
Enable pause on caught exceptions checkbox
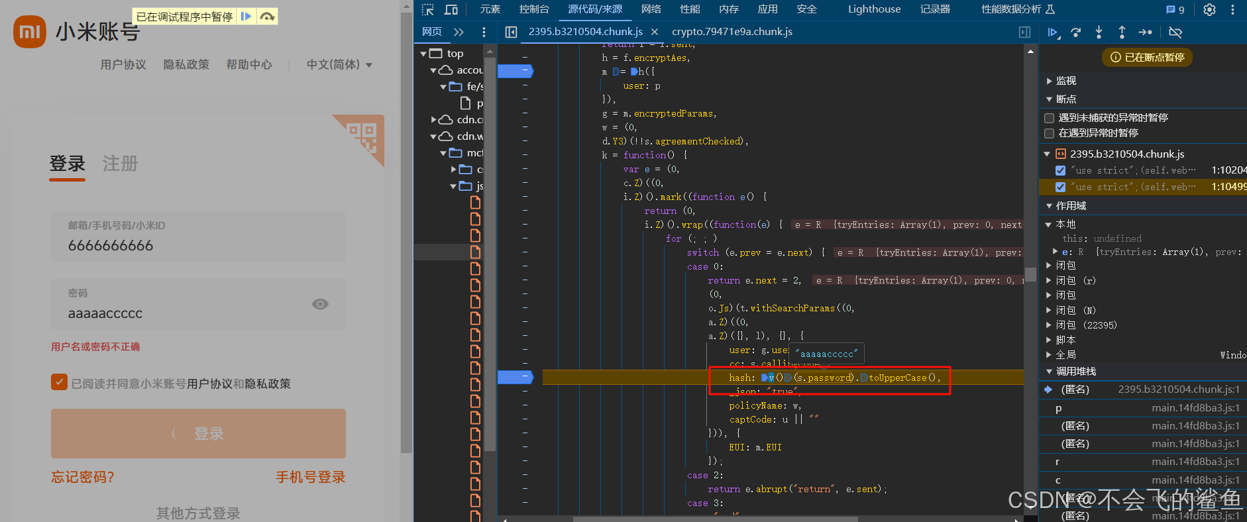click(x=1050, y=133)
